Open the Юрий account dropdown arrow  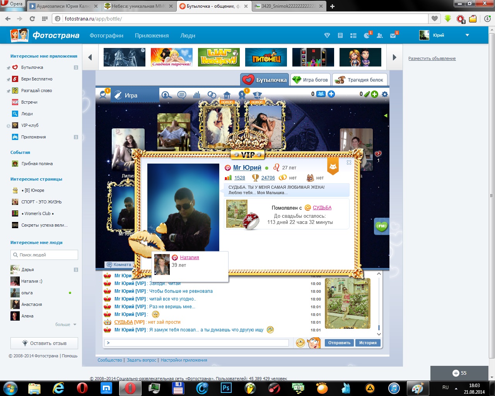pyautogui.click(x=467, y=35)
